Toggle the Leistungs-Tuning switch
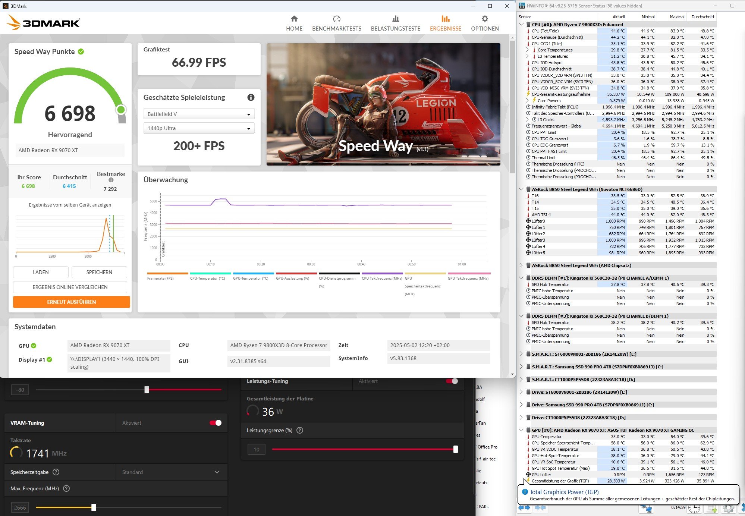This screenshot has width=745, height=516. point(452,381)
